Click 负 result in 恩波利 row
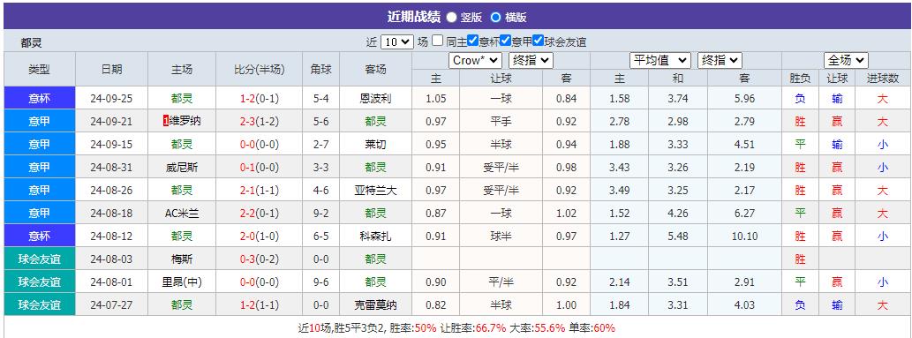The image size is (912, 338). pyautogui.click(x=801, y=99)
